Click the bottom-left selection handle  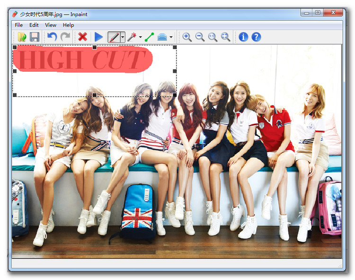coord(15,95)
